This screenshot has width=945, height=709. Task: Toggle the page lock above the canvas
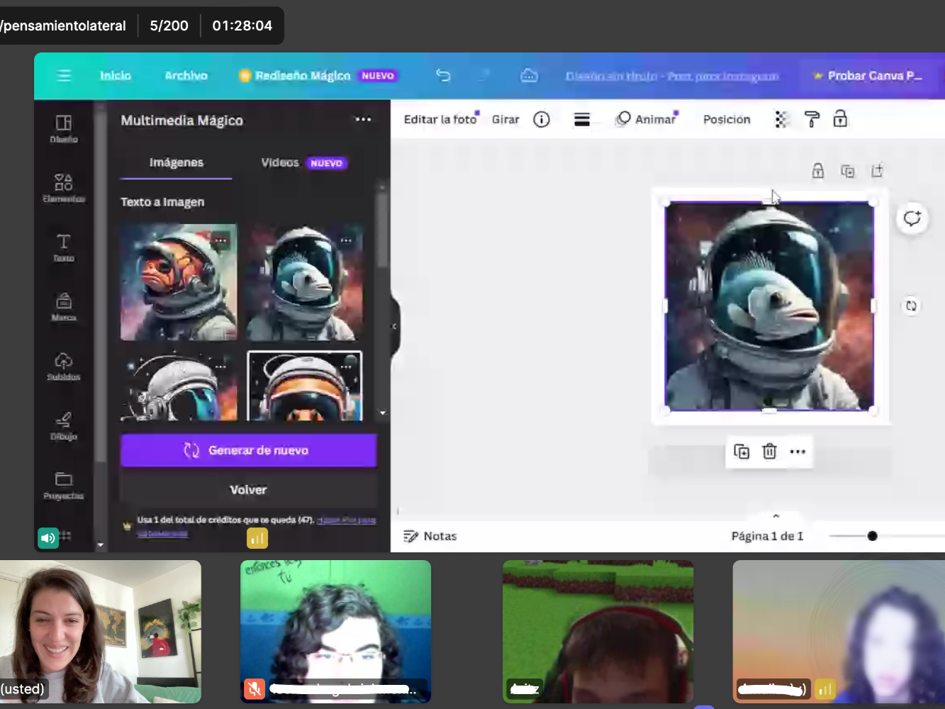817,171
